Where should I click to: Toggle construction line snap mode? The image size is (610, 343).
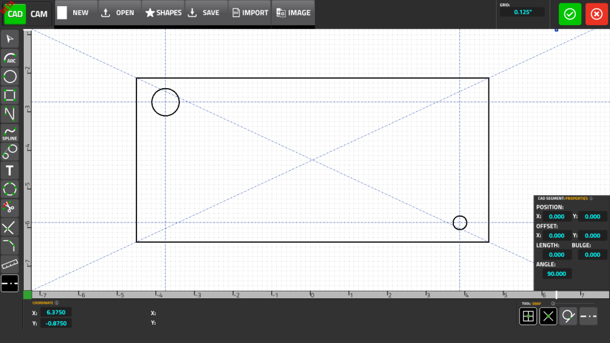pos(588,316)
